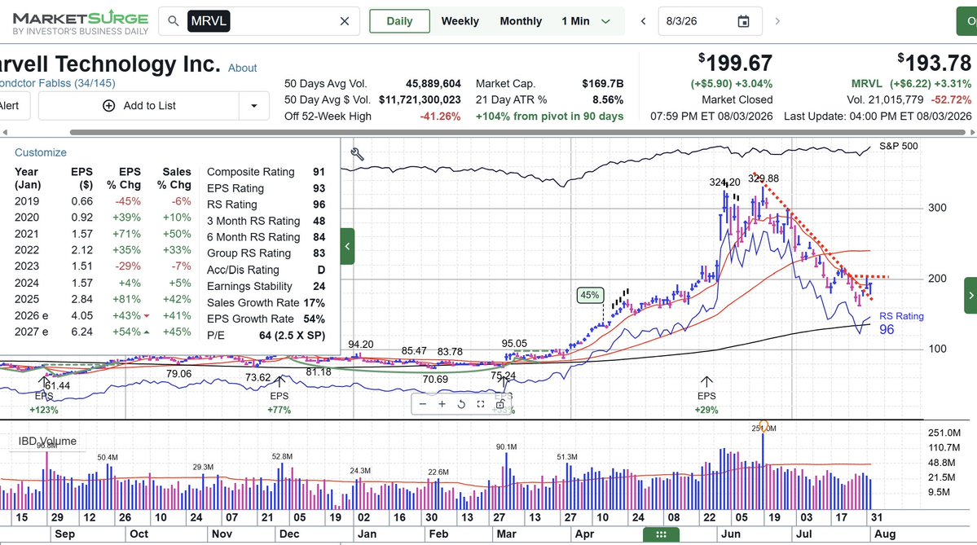This screenshot has height=545, width=977.
Task: Click the S&P 500 line label
Action: pos(899,146)
